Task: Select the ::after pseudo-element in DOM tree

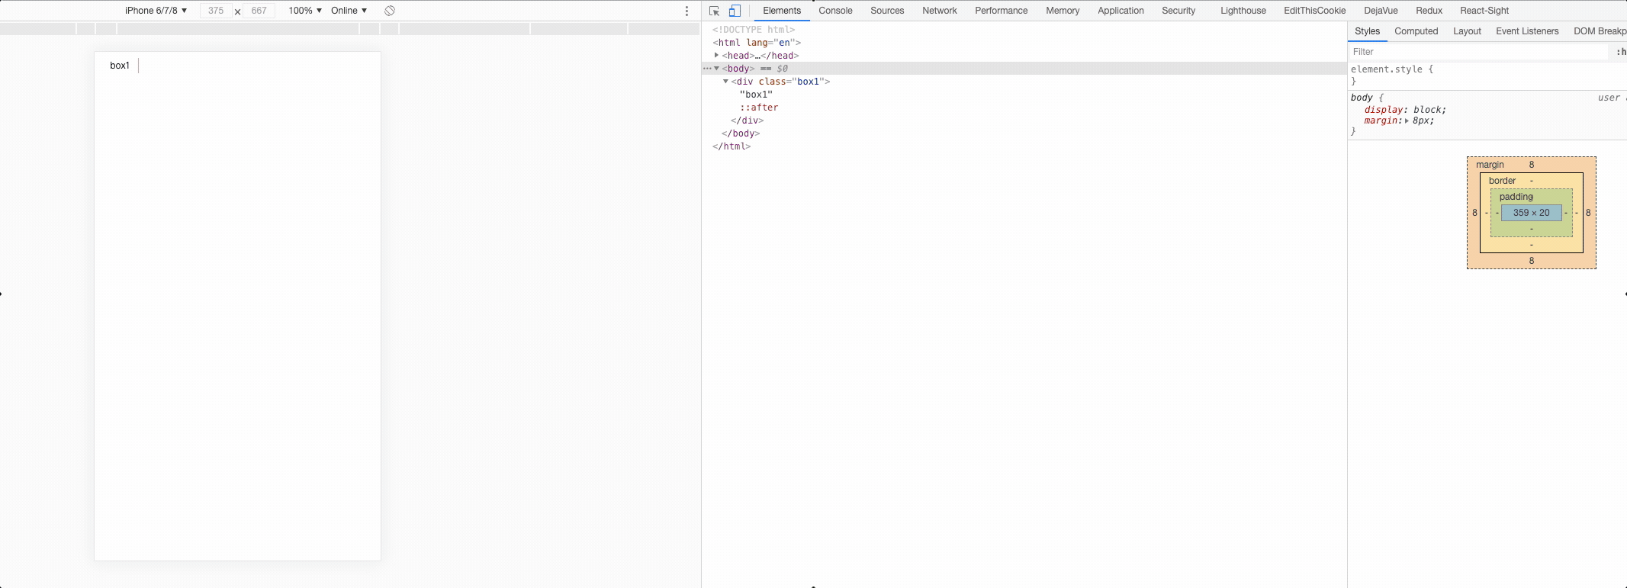Action: 759,108
